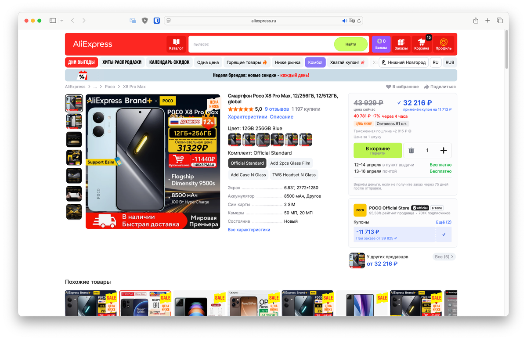Screen dimensions: 527x340
Task: Go back with Safari back arrow
Action: (x=73, y=21)
